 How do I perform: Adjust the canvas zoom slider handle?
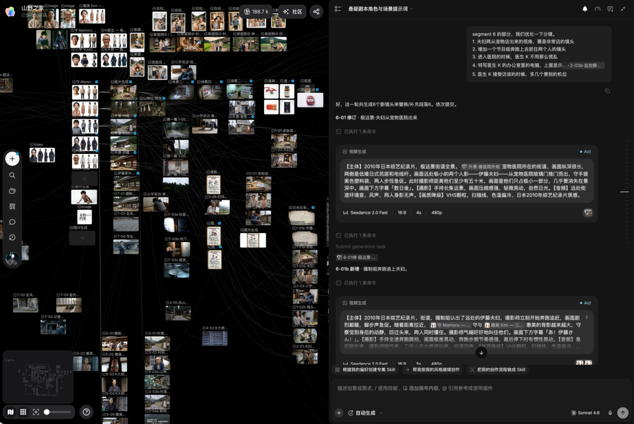47,412
